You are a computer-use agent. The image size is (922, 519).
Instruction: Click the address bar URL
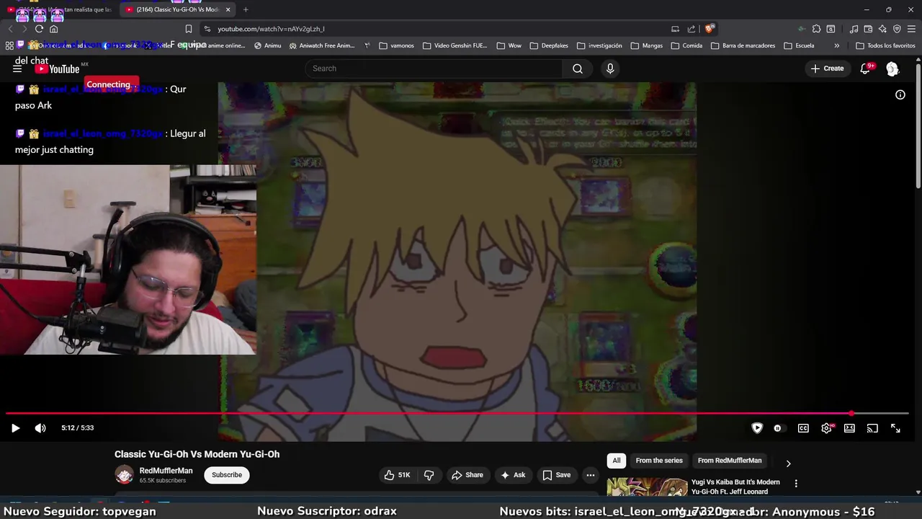coord(271,29)
